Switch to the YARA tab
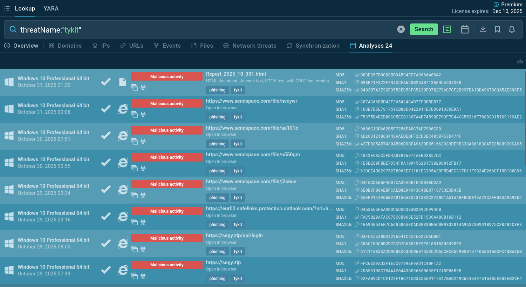 coord(51,8)
